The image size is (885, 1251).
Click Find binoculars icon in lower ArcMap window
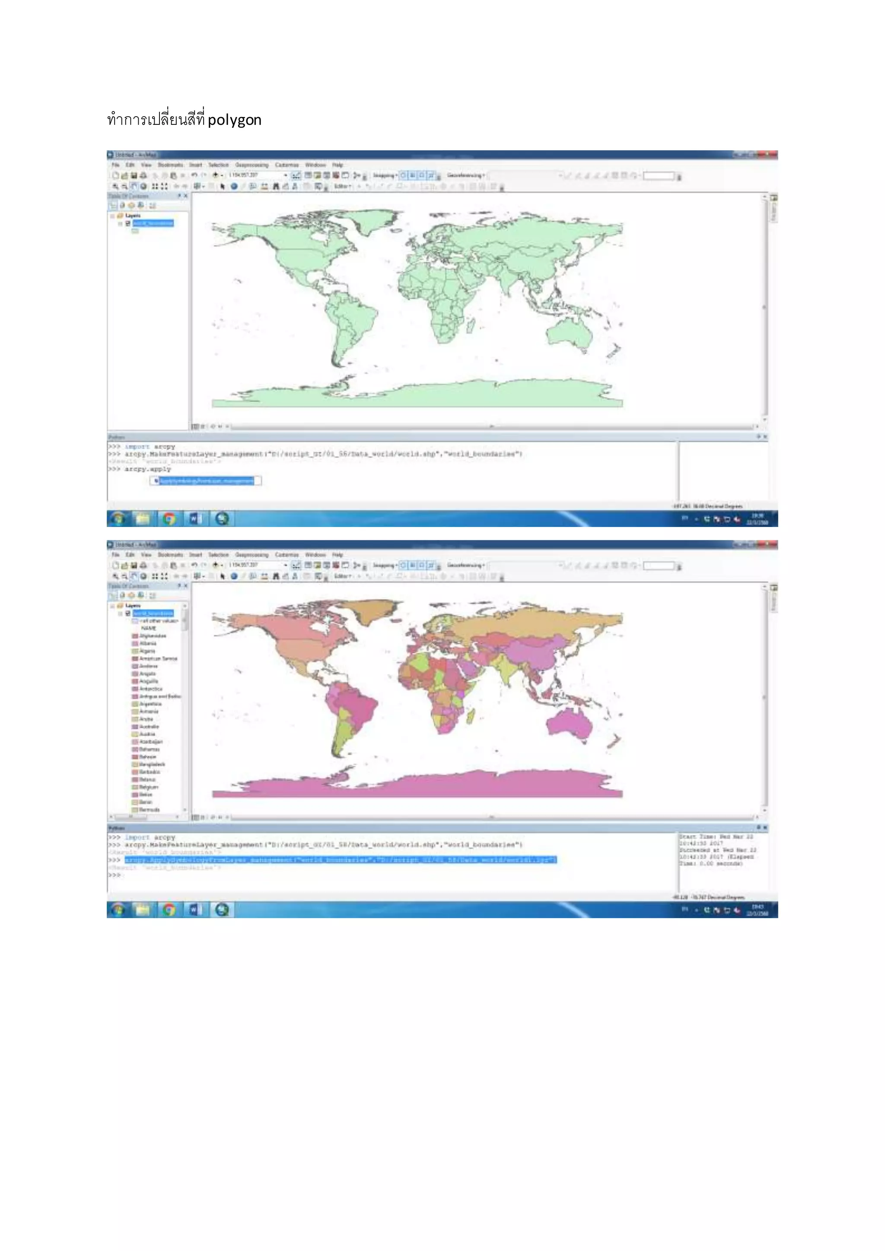(276, 576)
